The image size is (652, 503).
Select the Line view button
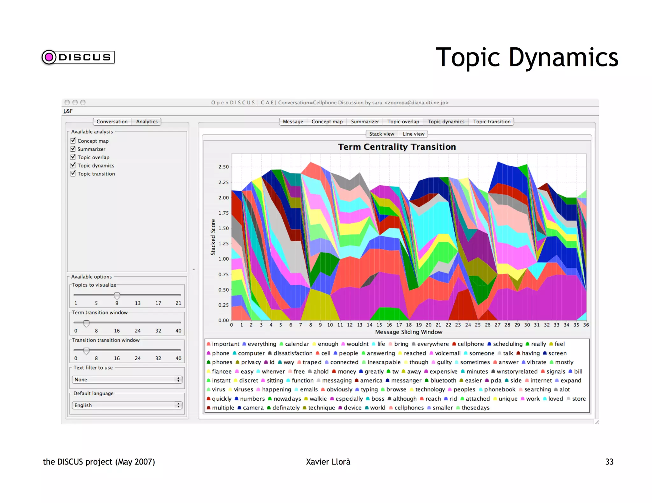(x=413, y=134)
